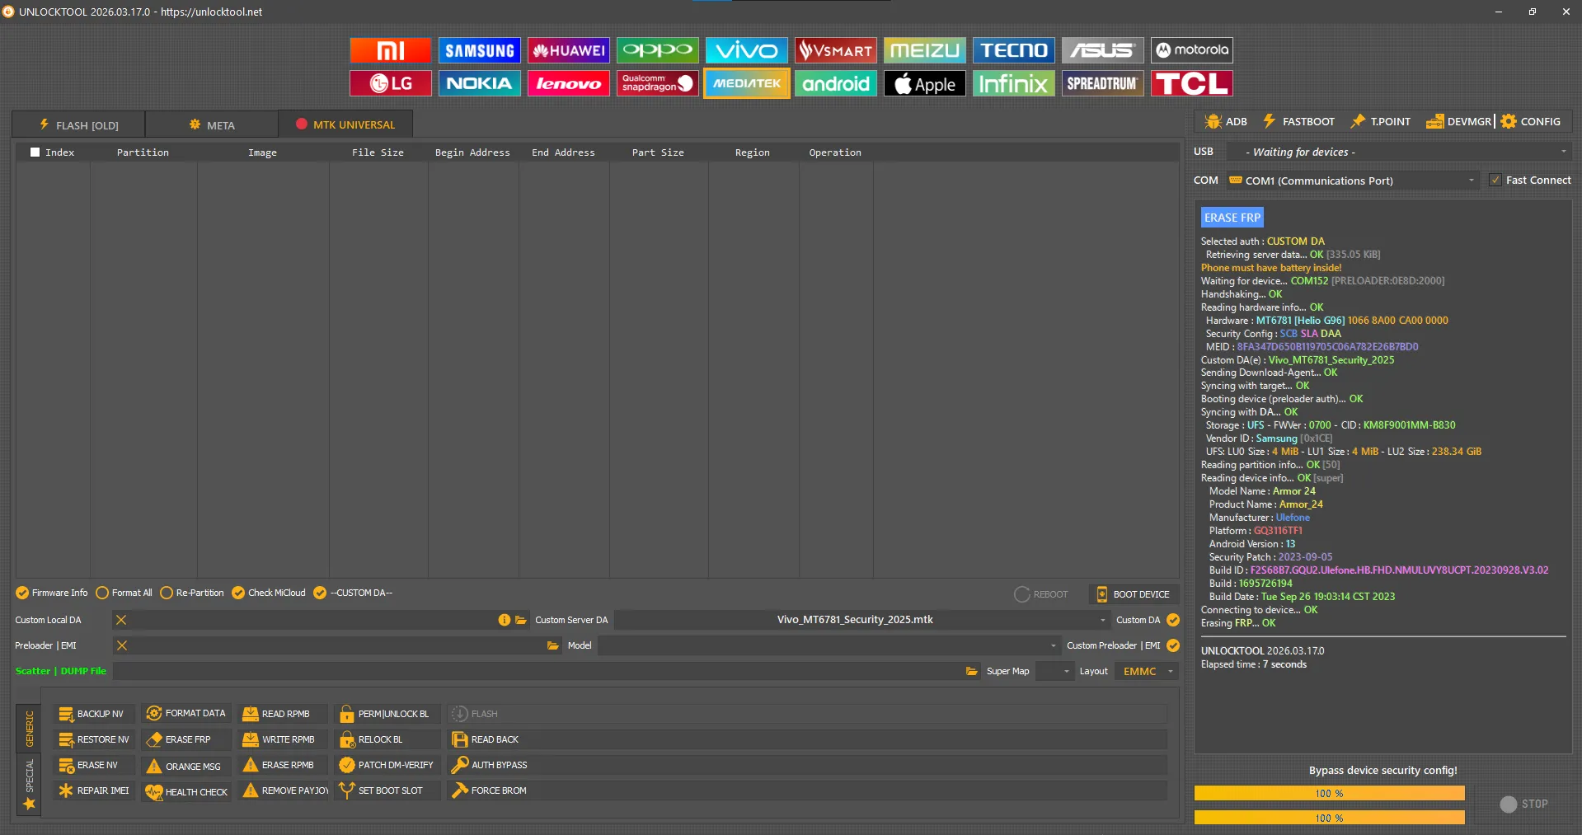Check the Index select-all checkbox

pos(35,152)
